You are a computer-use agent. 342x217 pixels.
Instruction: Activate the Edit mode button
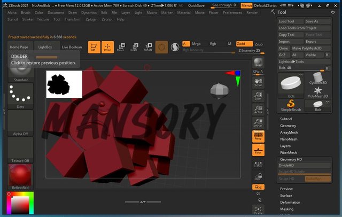click(x=94, y=47)
